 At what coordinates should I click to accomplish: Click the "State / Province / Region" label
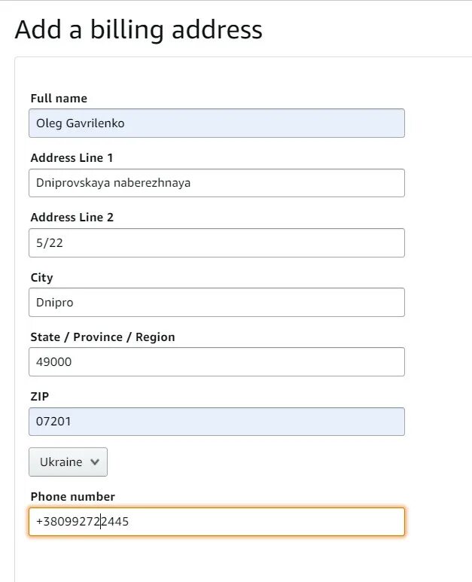click(x=103, y=337)
